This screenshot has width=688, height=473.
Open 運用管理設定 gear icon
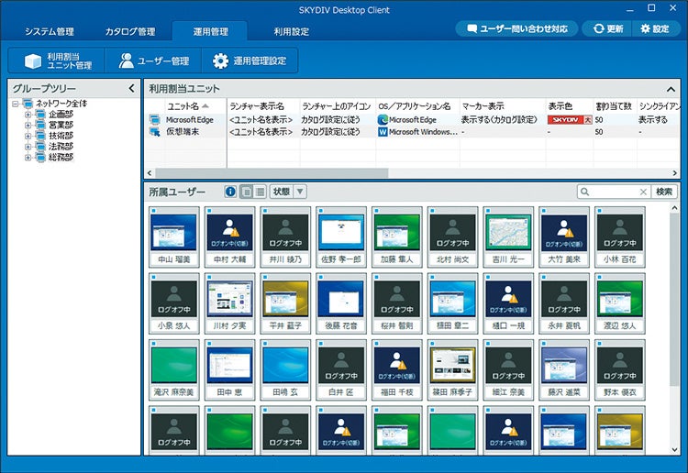click(220, 60)
